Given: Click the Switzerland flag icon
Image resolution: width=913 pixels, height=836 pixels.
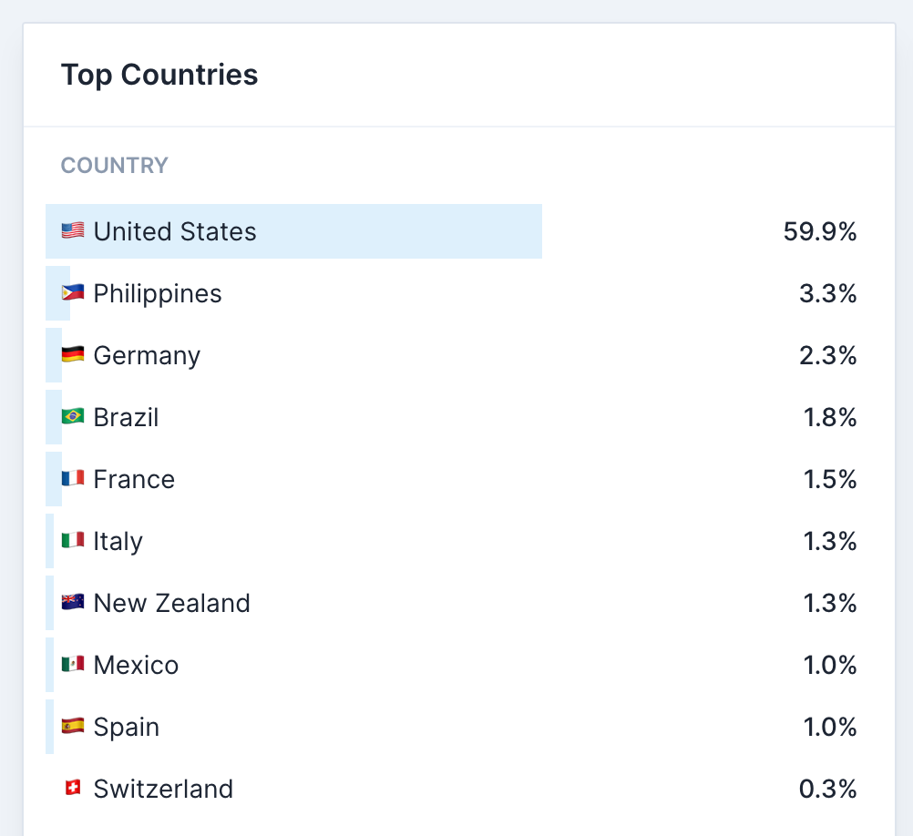Looking at the screenshot, I should [73, 789].
